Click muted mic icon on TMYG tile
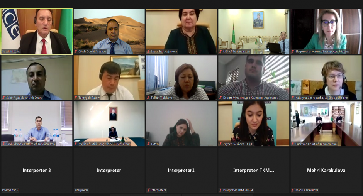The width and height of the screenshot is (363, 196). coord(148,144)
